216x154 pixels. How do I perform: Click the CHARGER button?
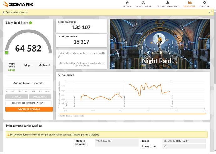pyautogui.click(x=16, y=97)
